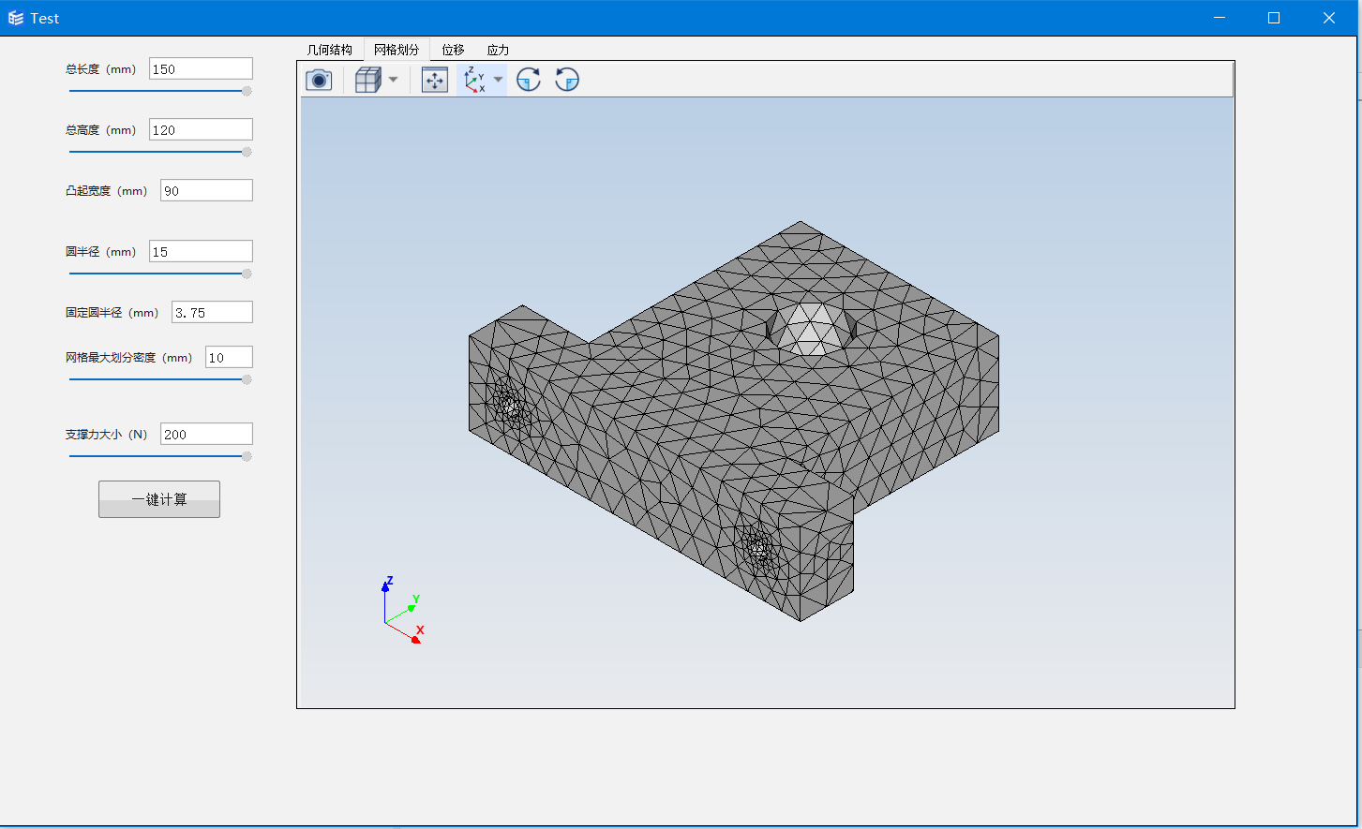
Task: Click the 一键计算 button
Action: pyautogui.click(x=159, y=499)
